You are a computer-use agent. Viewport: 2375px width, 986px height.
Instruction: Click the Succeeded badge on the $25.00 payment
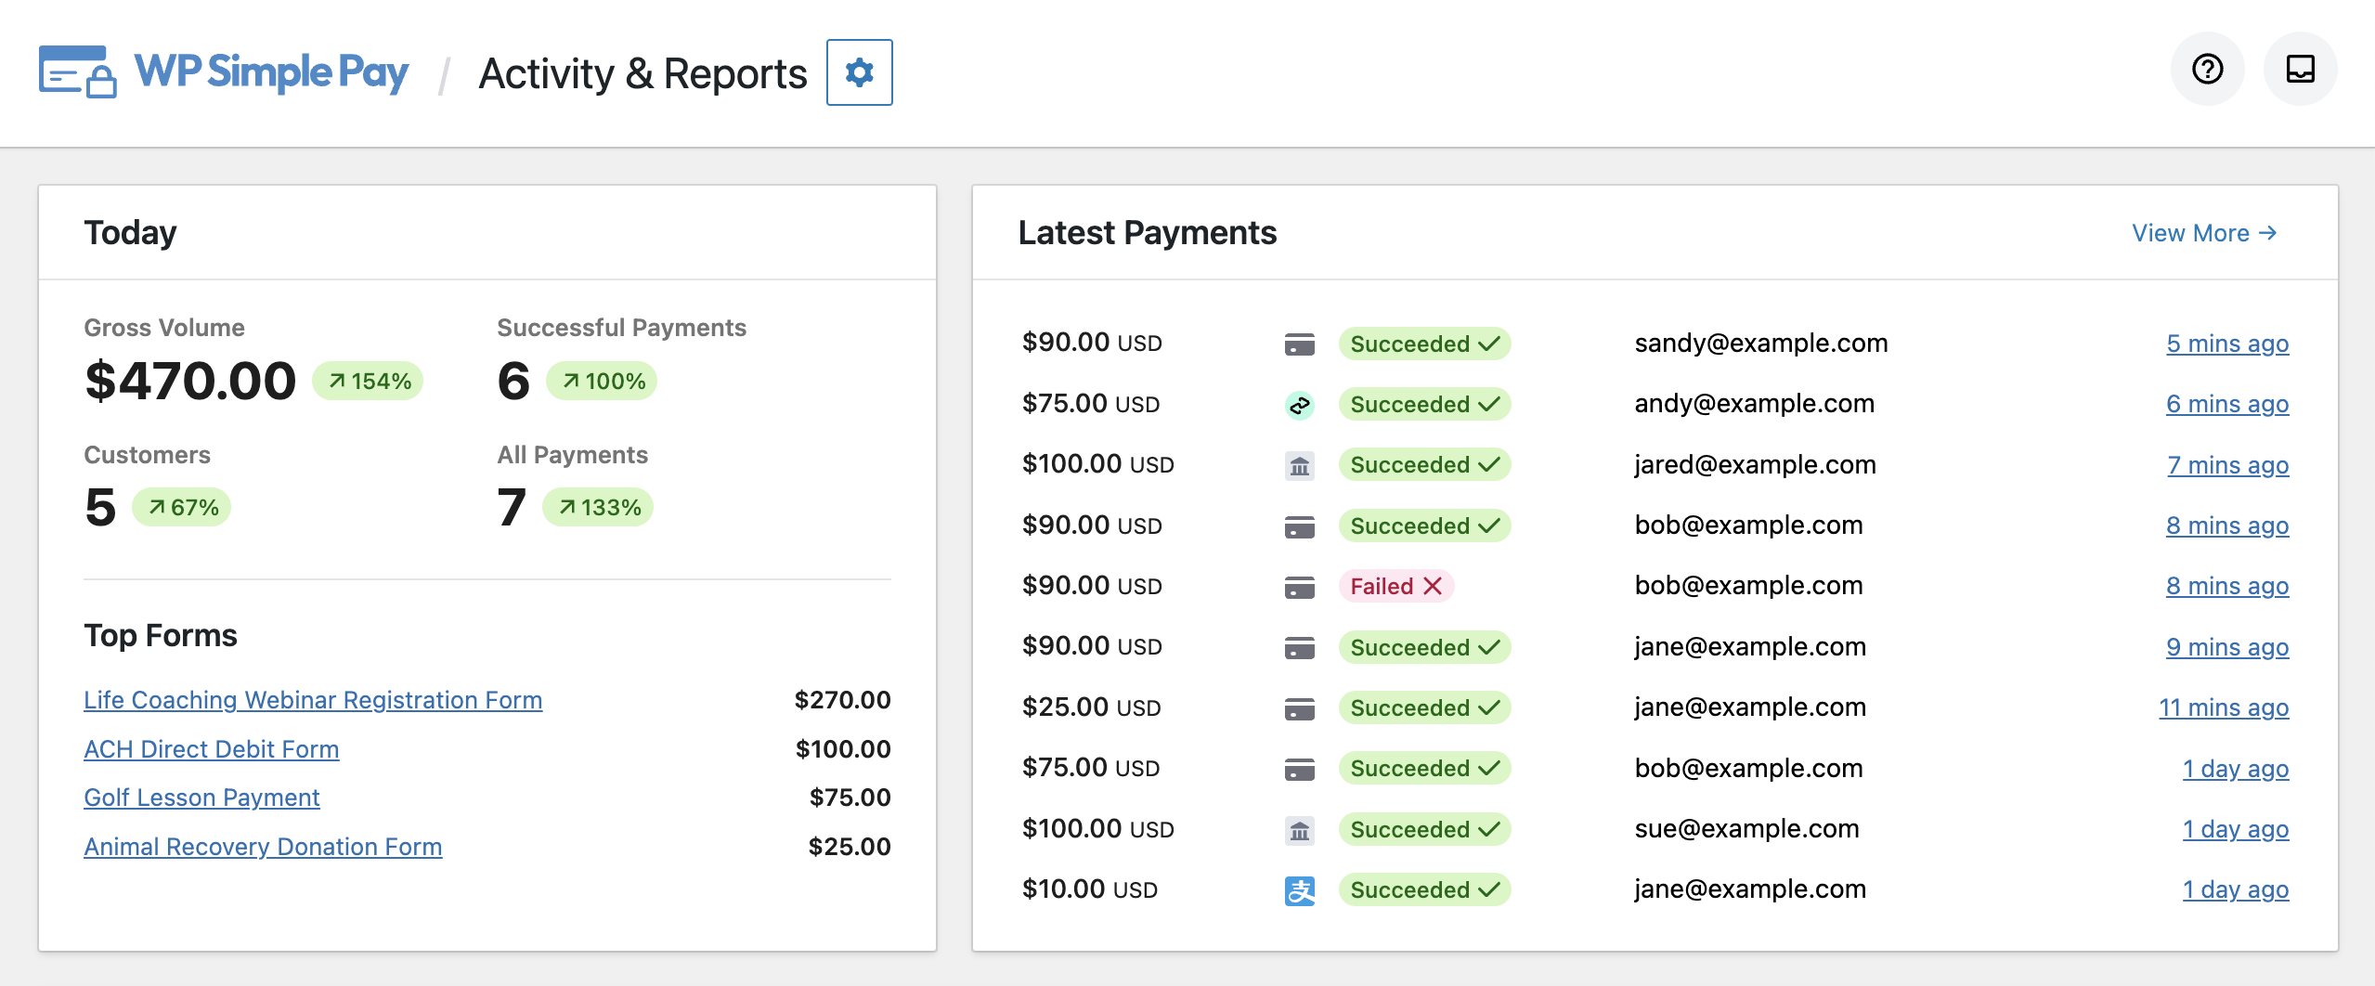[1425, 707]
